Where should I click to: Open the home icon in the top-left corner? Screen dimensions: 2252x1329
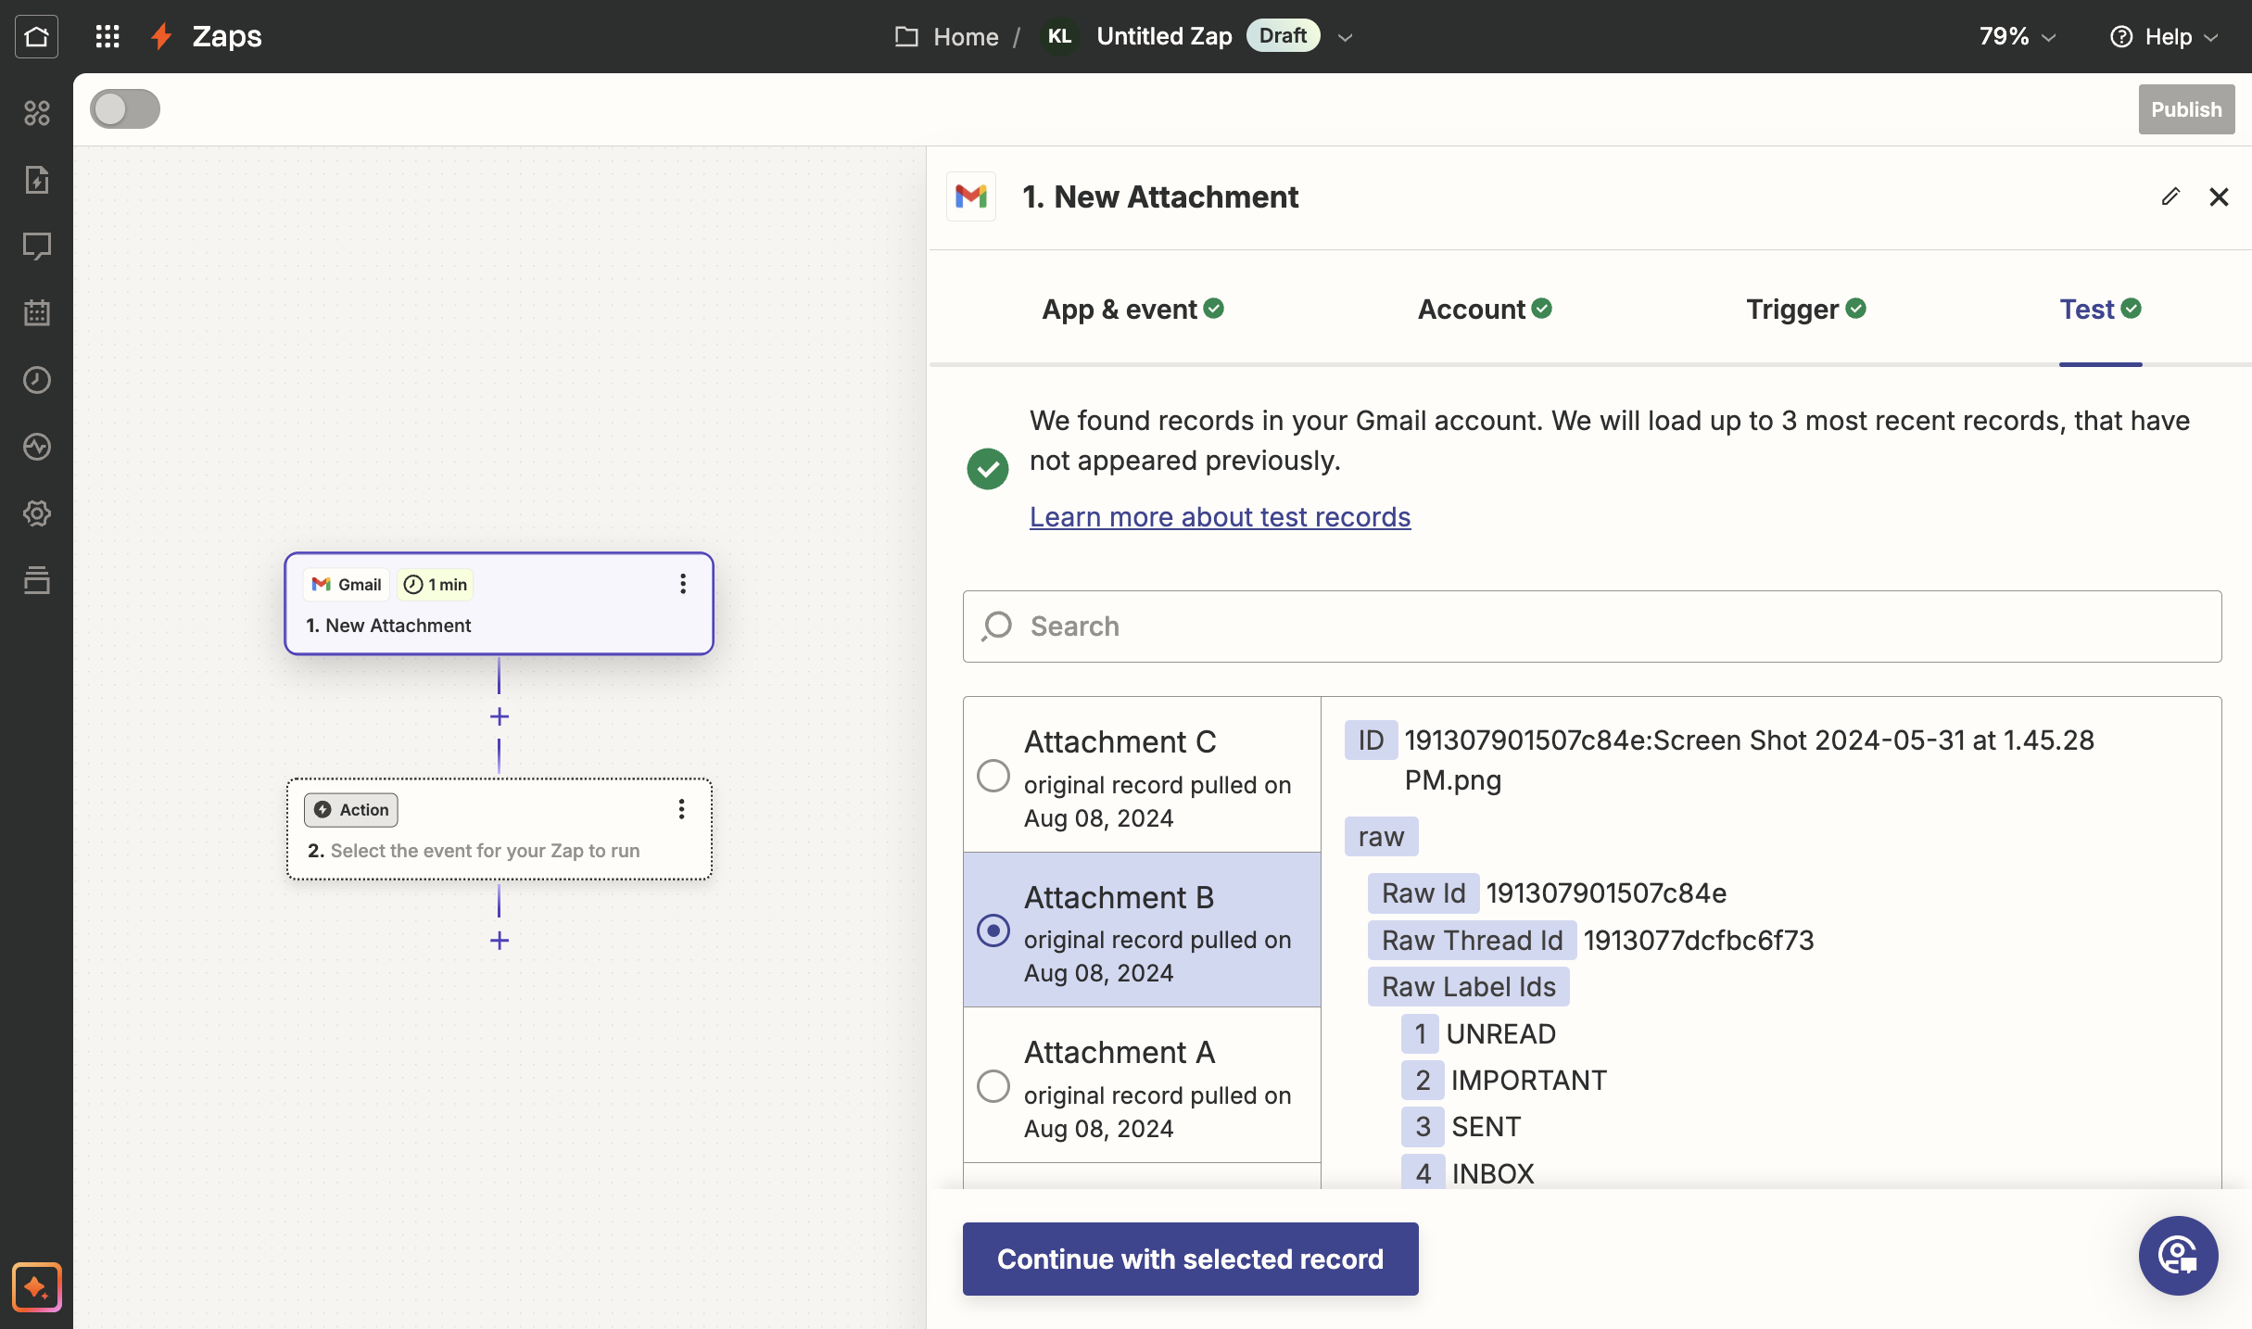click(x=36, y=36)
